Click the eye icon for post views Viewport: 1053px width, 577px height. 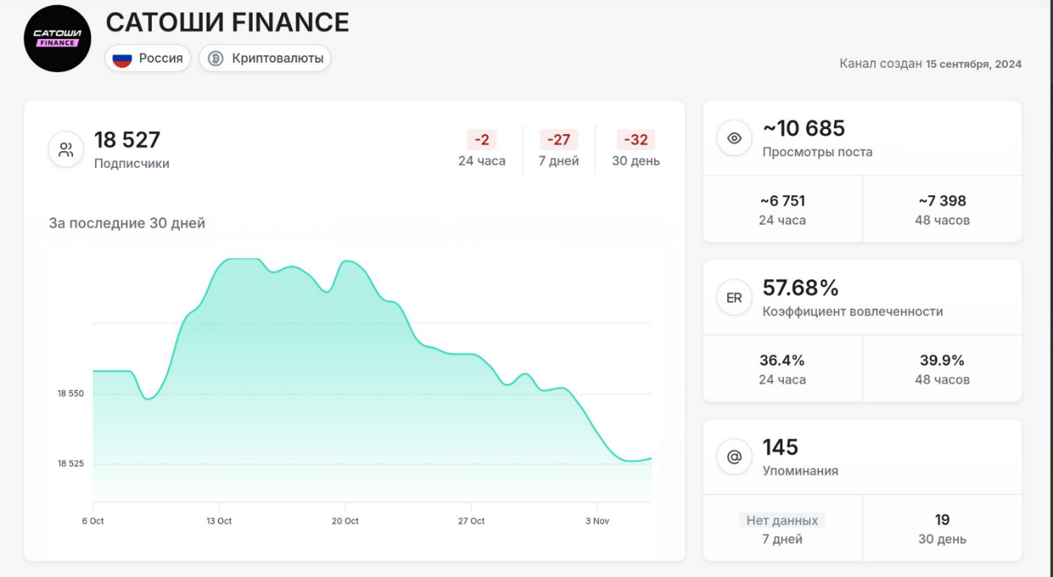coord(734,138)
